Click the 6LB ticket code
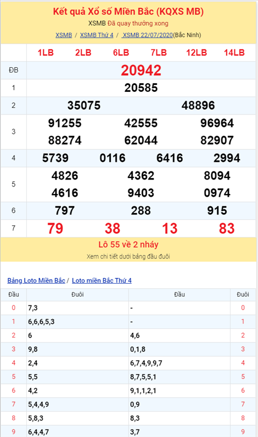The height and width of the screenshot is (437, 258). click(x=121, y=52)
